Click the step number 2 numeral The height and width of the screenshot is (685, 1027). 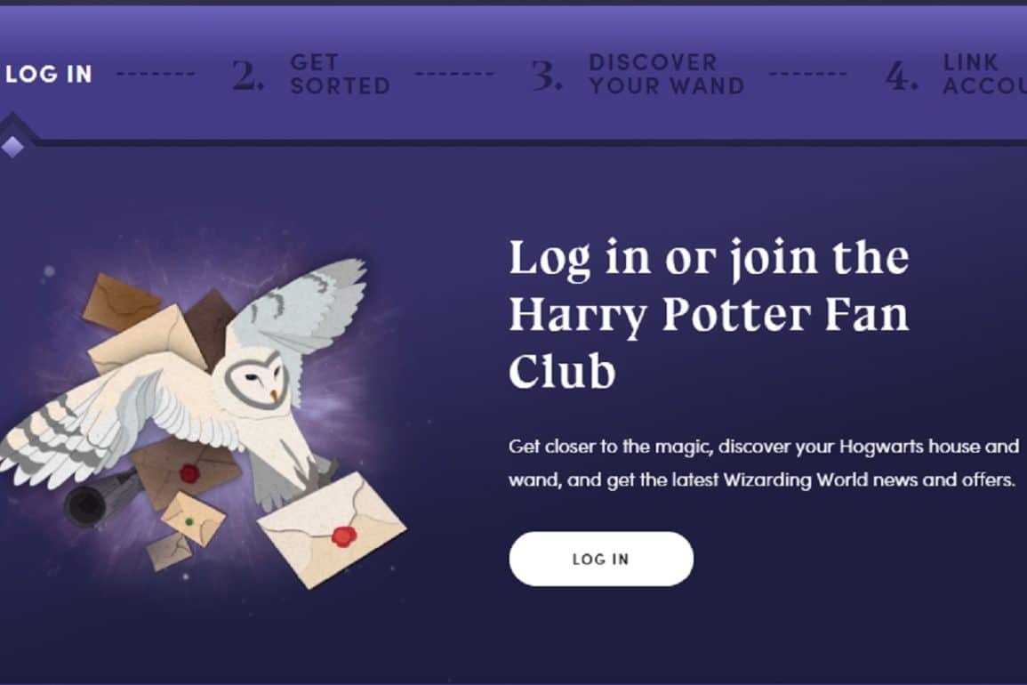tap(248, 76)
